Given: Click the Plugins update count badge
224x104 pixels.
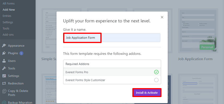Looking at the screenshot, I should (21, 53).
